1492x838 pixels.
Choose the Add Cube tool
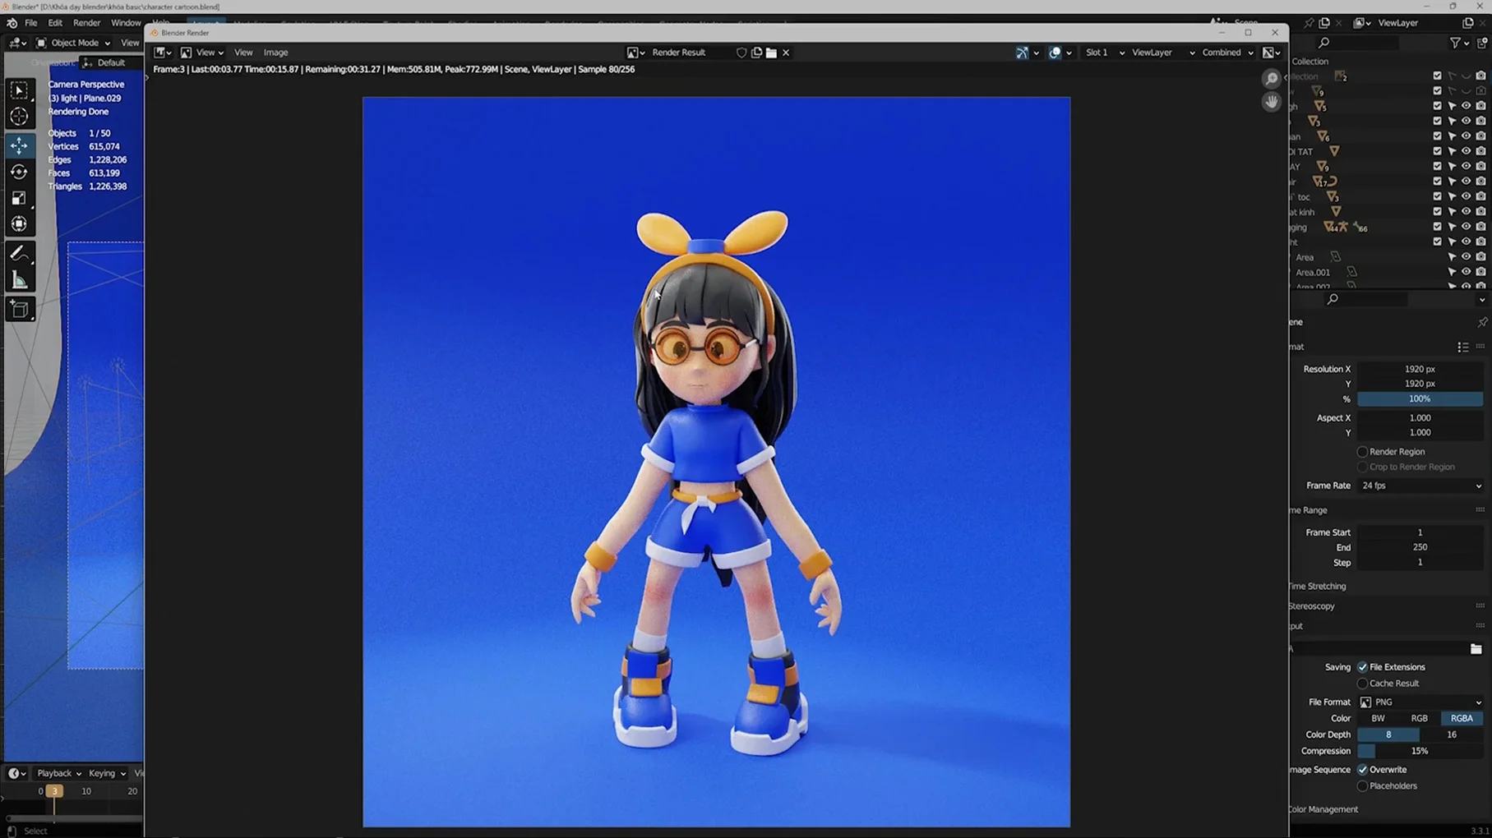tap(19, 310)
